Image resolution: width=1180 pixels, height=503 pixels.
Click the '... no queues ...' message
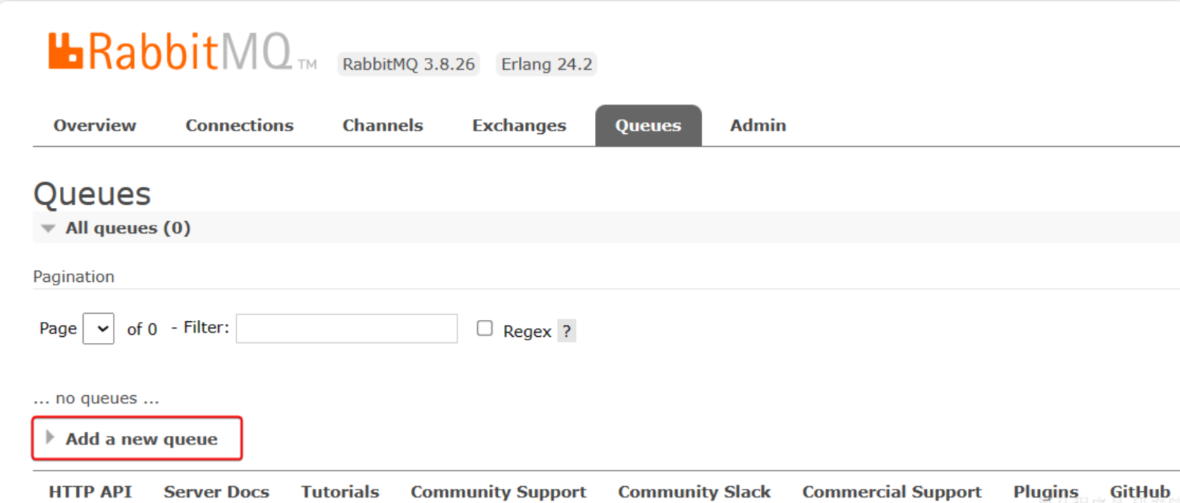coord(96,398)
